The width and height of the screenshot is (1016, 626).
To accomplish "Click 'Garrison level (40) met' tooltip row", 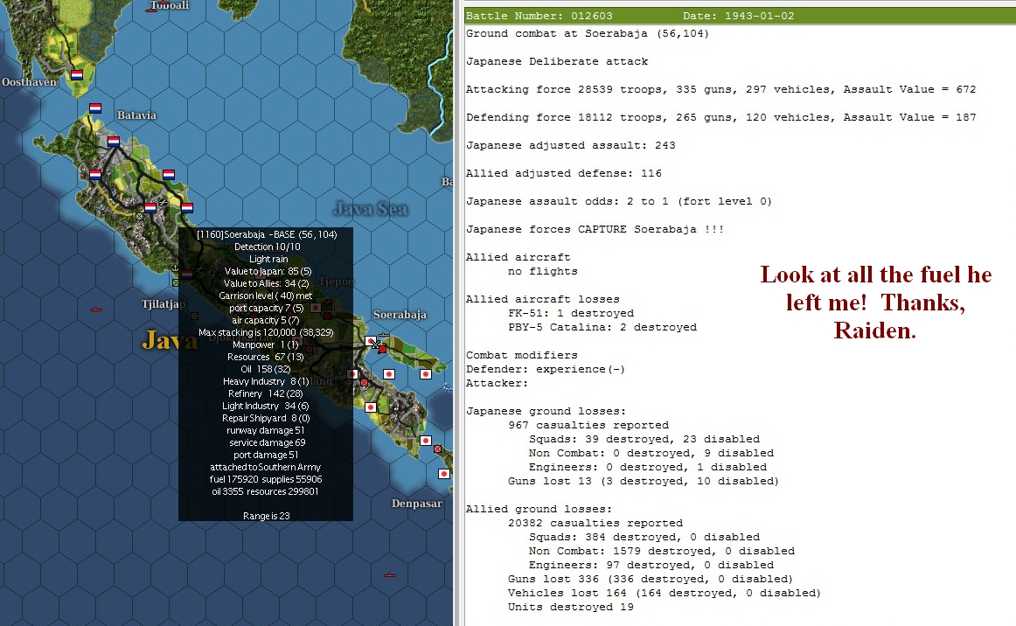I will [266, 296].
